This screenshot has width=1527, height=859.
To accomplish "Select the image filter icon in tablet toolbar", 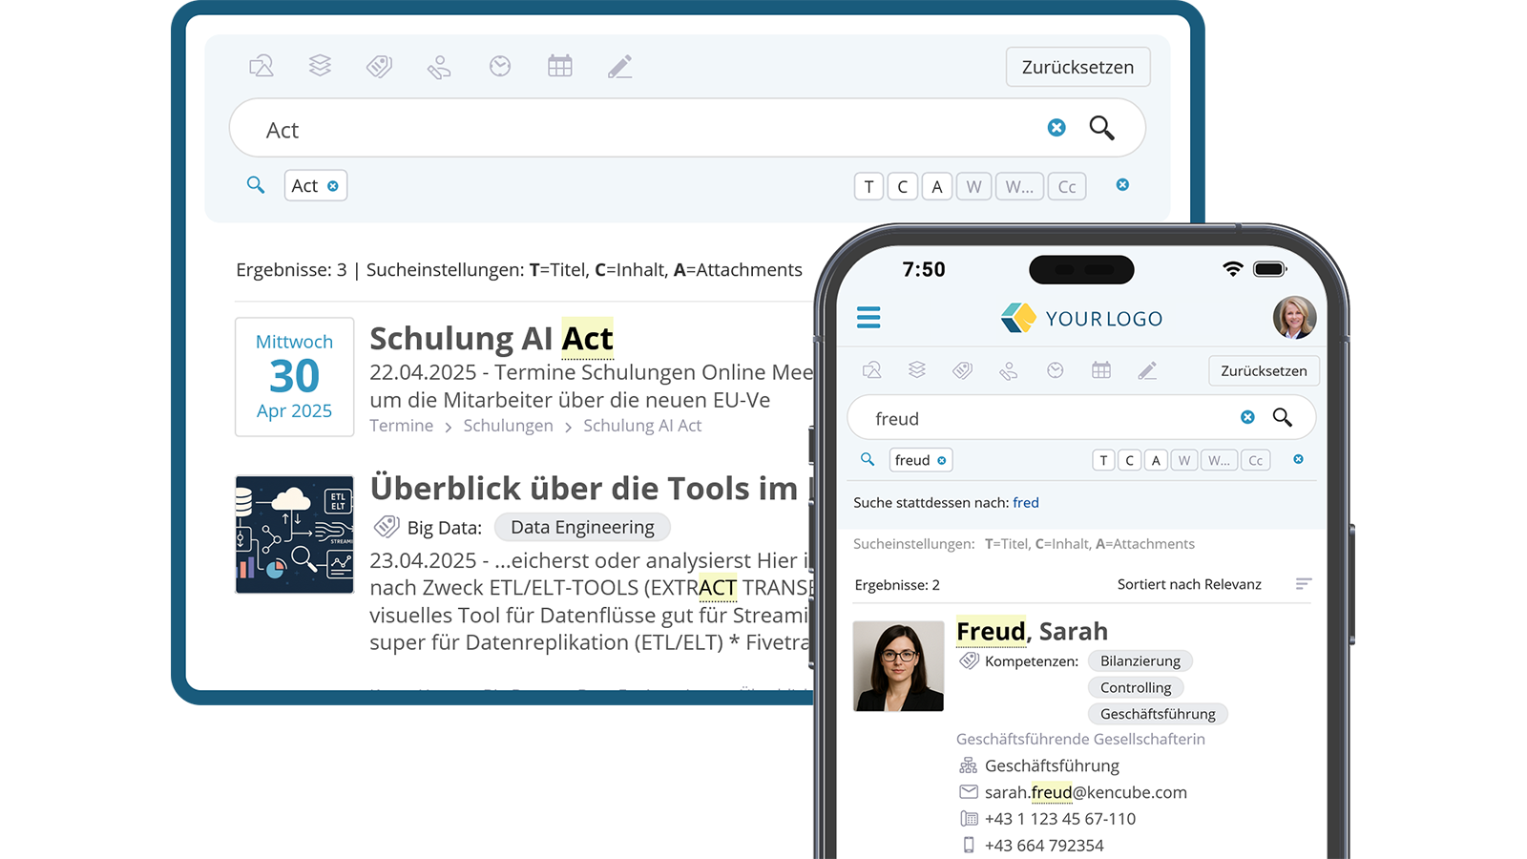I will [261, 66].
